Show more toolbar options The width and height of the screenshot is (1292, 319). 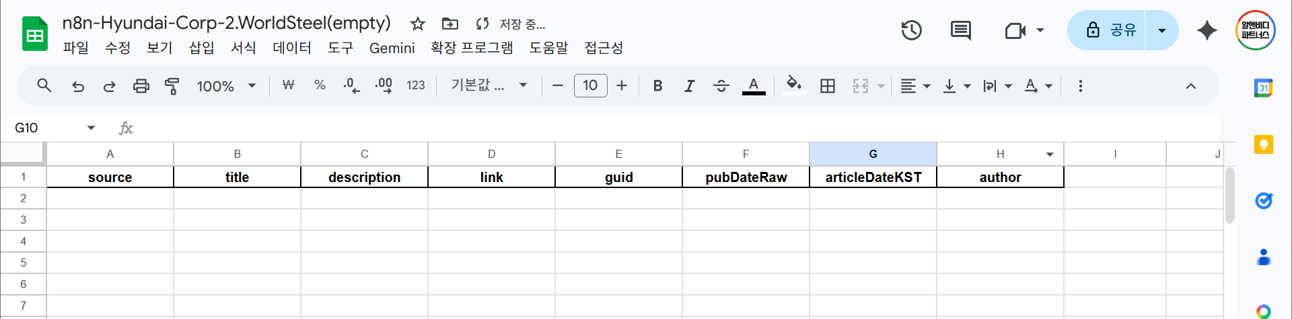(1081, 86)
